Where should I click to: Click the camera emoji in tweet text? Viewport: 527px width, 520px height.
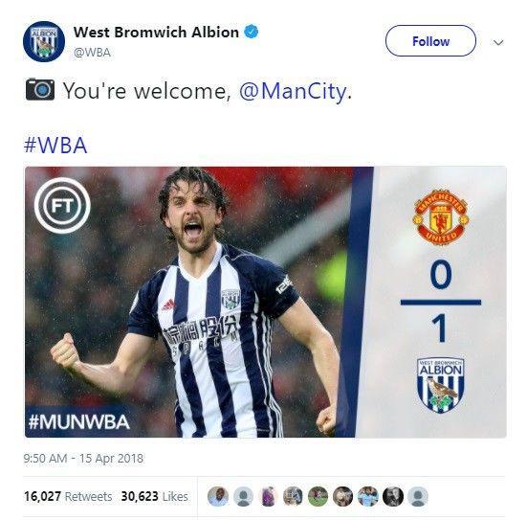[x=40, y=89]
